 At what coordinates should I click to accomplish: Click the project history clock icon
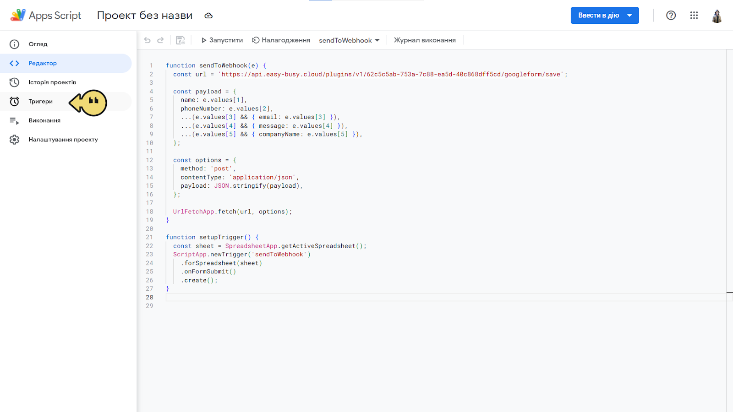pos(15,82)
